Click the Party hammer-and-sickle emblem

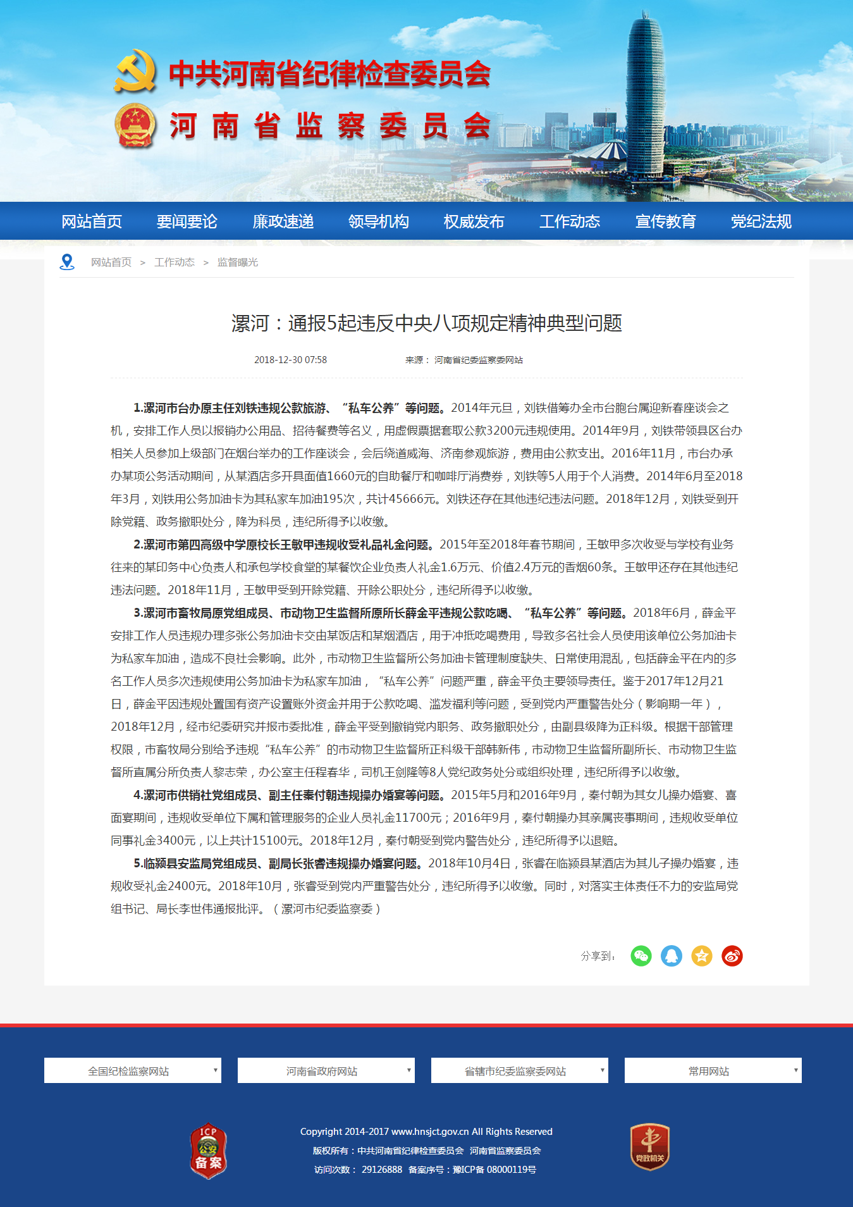(x=135, y=71)
